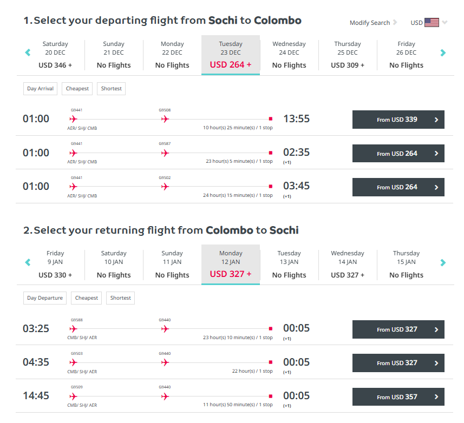
Task: Toggle Day Departure filter for returning flights
Action: point(45,298)
